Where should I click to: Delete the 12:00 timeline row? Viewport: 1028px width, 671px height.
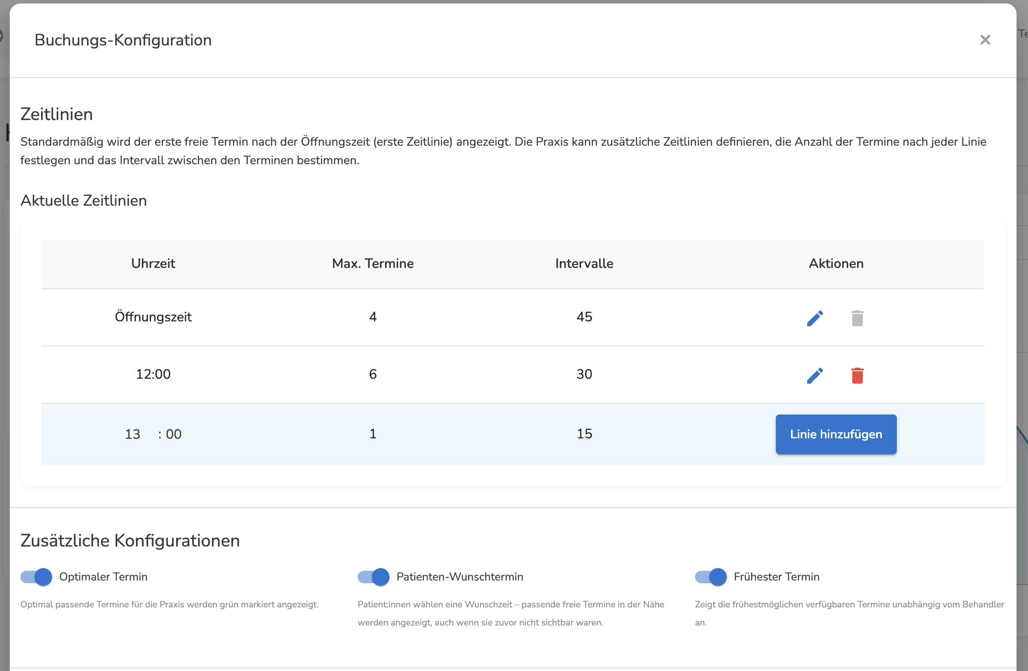pyautogui.click(x=857, y=375)
